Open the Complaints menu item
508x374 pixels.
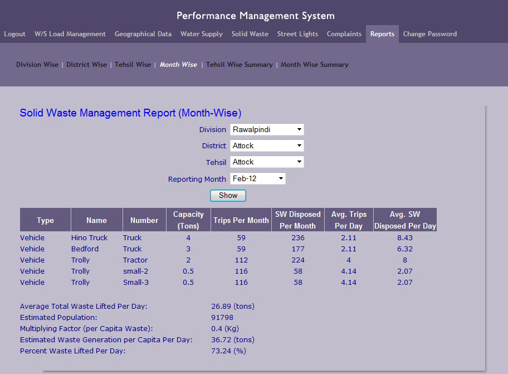(x=344, y=34)
